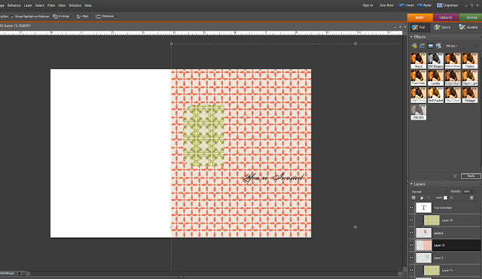Image resolution: width=482 pixels, height=279 pixels.
Task: Select Quick edit mode
Action: (442, 27)
